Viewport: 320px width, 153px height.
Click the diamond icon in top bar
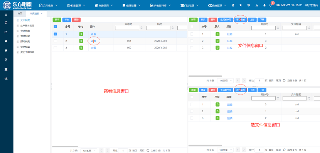(x=249, y=5)
